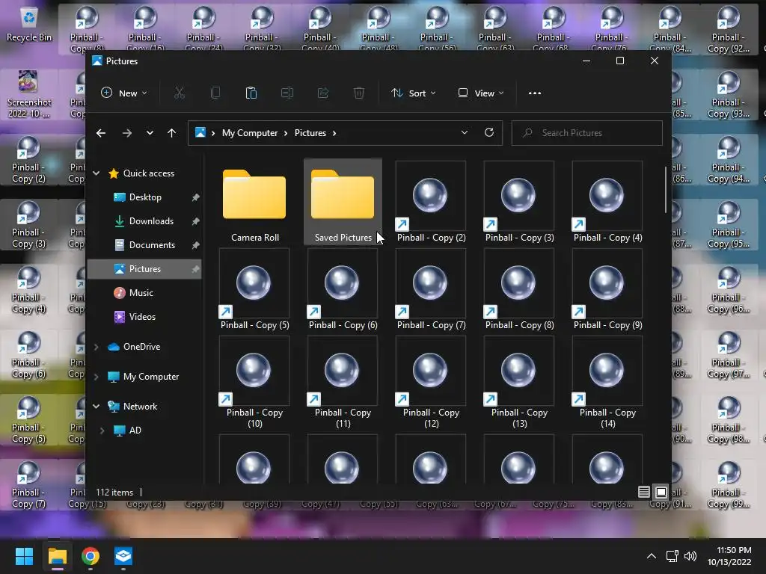Click the Delete trash icon
766x574 pixels.
359,93
